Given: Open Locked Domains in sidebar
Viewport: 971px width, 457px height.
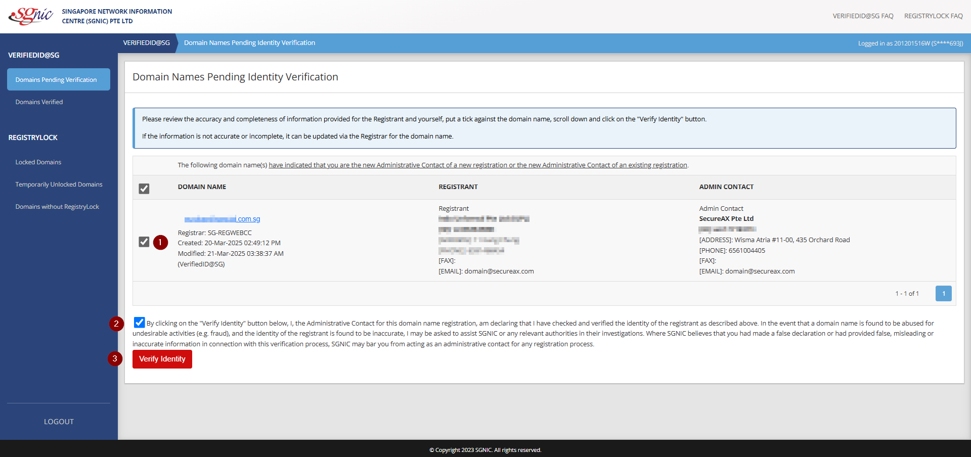Looking at the screenshot, I should pyautogui.click(x=38, y=162).
